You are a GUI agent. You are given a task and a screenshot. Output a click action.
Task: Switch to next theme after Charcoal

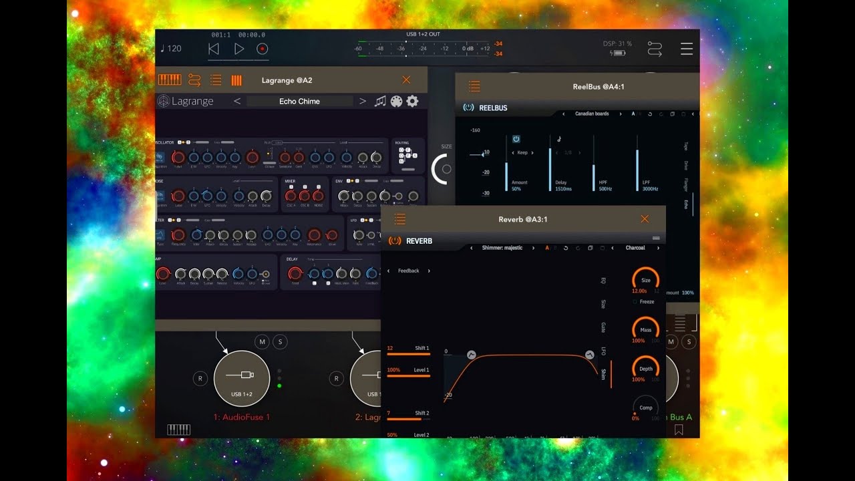pyautogui.click(x=658, y=248)
